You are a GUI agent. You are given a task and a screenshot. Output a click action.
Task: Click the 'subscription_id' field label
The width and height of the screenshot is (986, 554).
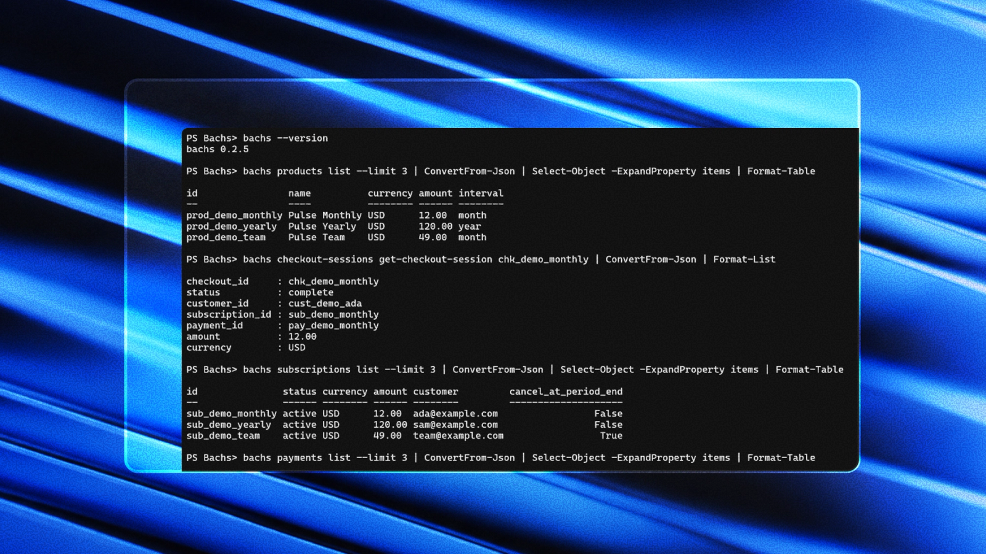(229, 315)
